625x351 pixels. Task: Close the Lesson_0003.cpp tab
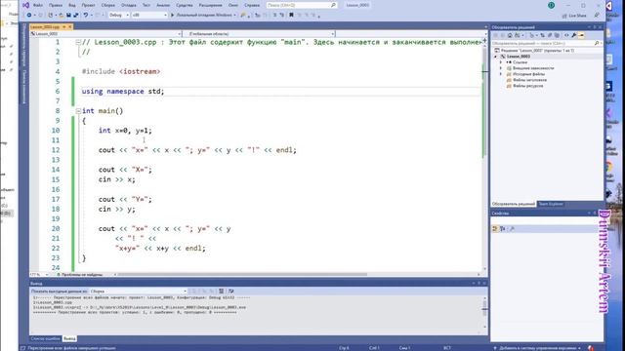(70, 26)
